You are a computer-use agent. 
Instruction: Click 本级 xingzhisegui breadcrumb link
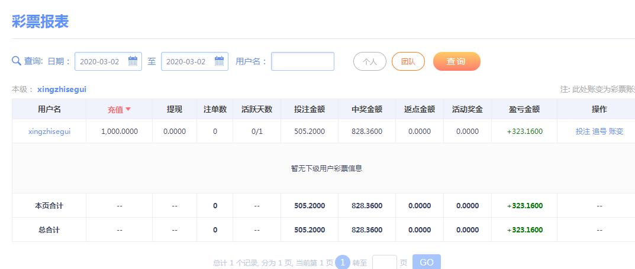coord(62,90)
